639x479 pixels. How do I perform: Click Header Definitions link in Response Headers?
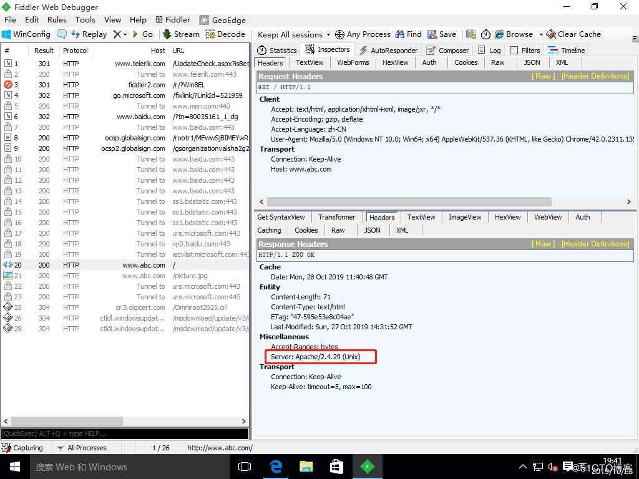click(595, 244)
